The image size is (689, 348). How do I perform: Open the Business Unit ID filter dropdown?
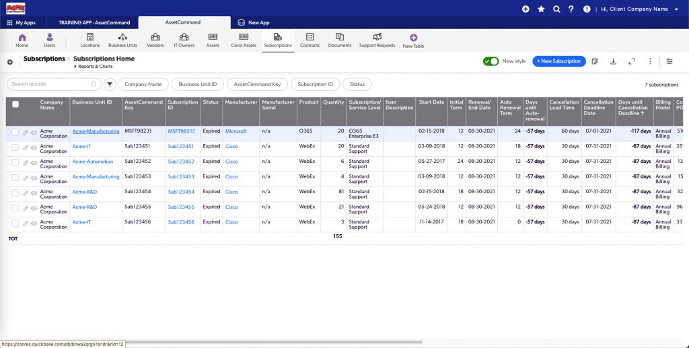tap(198, 84)
